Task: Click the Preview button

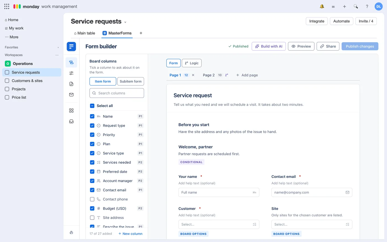Action: point(301,46)
